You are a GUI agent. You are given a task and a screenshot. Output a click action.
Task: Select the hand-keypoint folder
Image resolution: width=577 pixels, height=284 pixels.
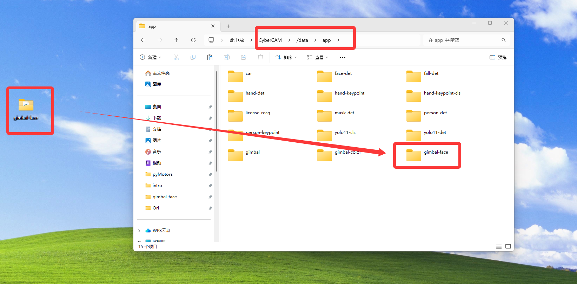click(x=341, y=96)
